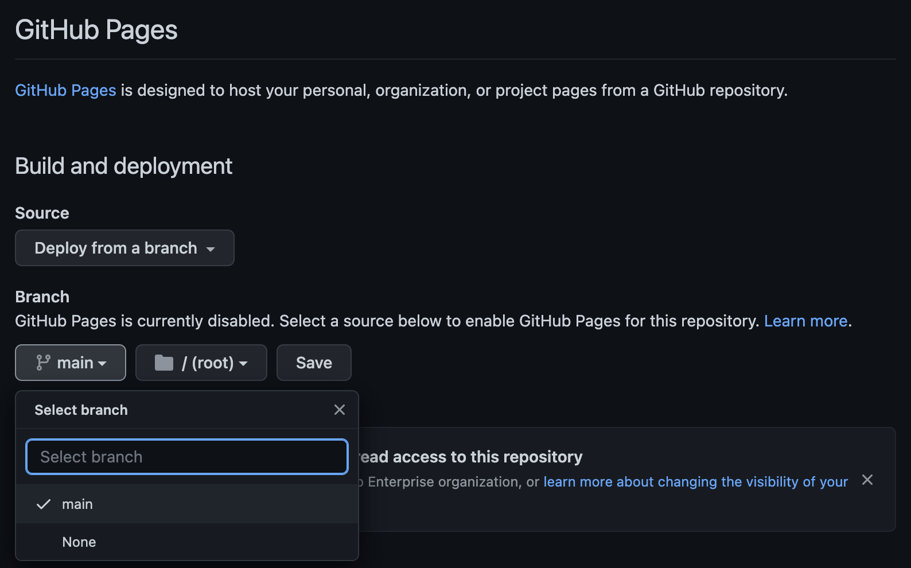Choose None from the branch list

[79, 542]
